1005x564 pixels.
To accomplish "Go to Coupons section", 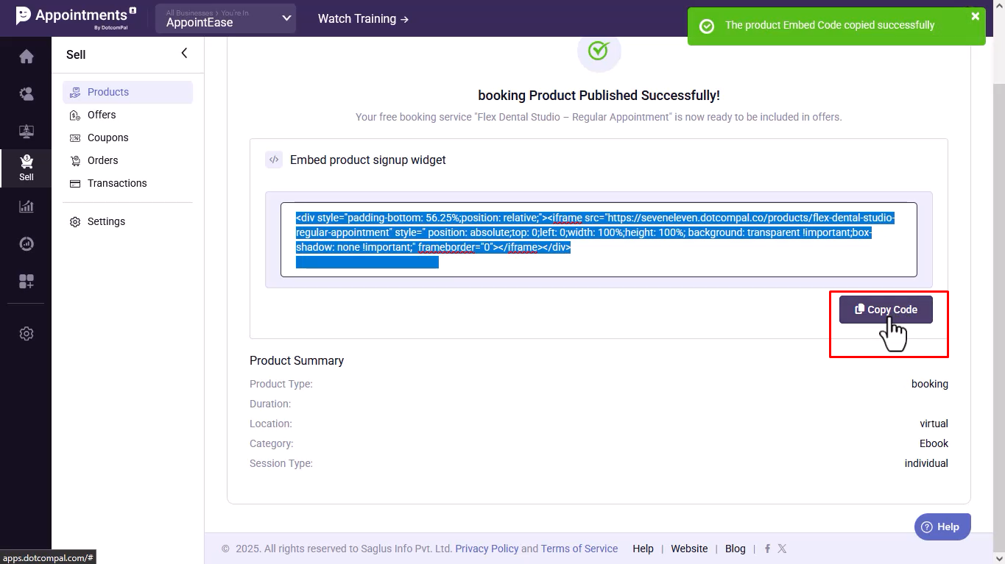I will 107,138.
